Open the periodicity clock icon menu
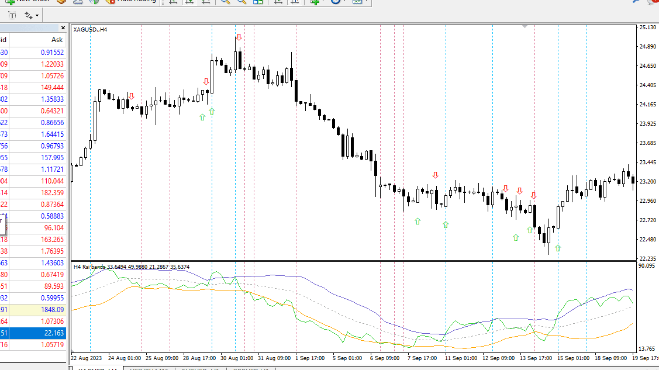Image resolution: width=659 pixels, height=370 pixels. coord(336,2)
